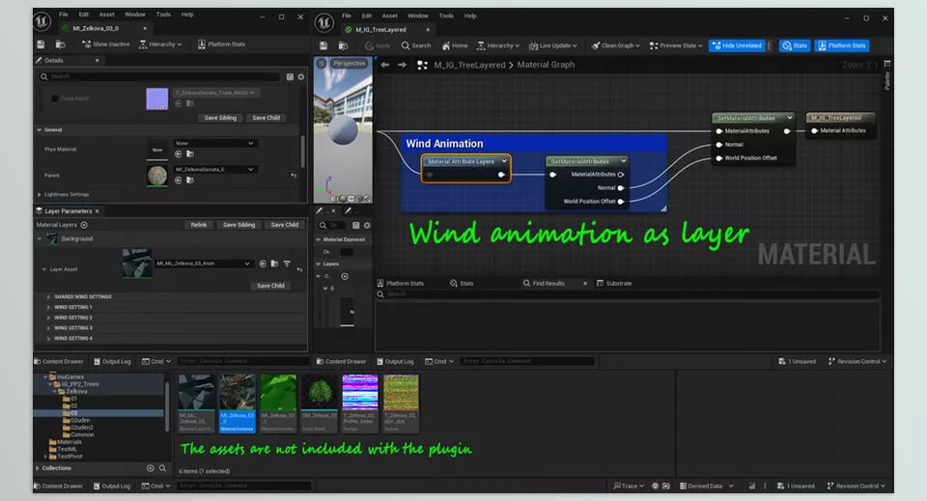Browse to Layer Asset in content browser
This screenshot has height=501, width=927.
pyautogui.click(x=274, y=264)
